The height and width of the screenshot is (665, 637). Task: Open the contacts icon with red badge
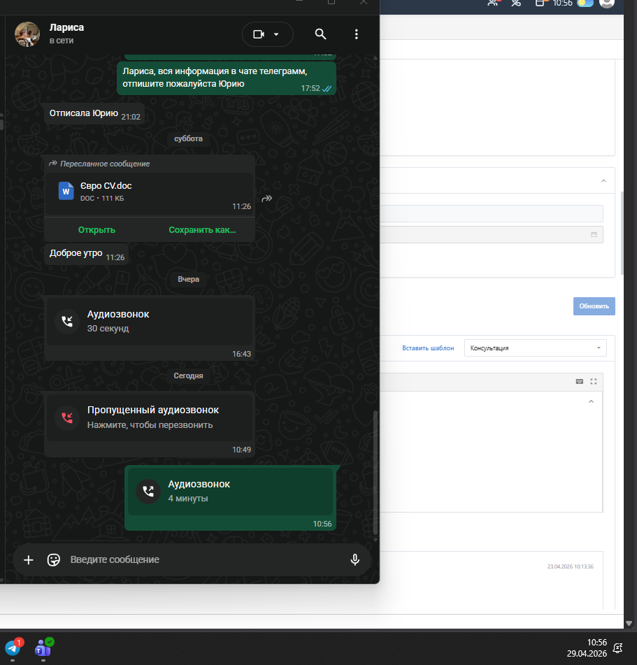(x=494, y=3)
